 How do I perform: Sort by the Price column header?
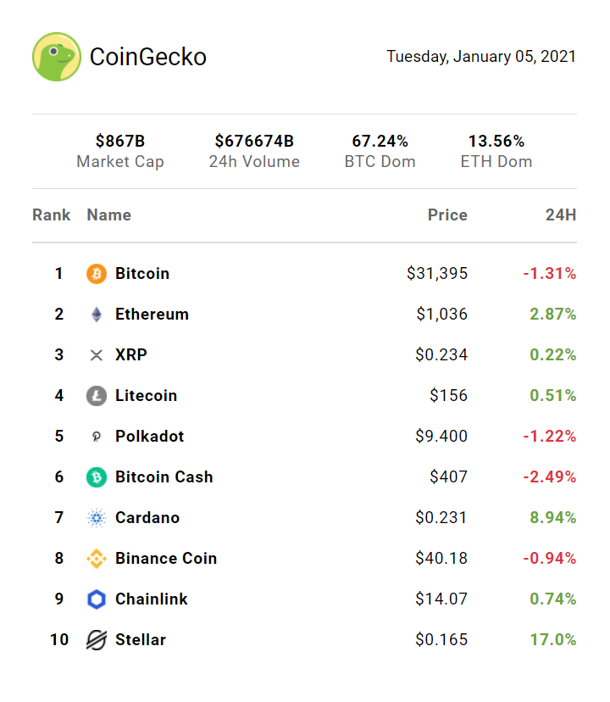click(x=447, y=215)
